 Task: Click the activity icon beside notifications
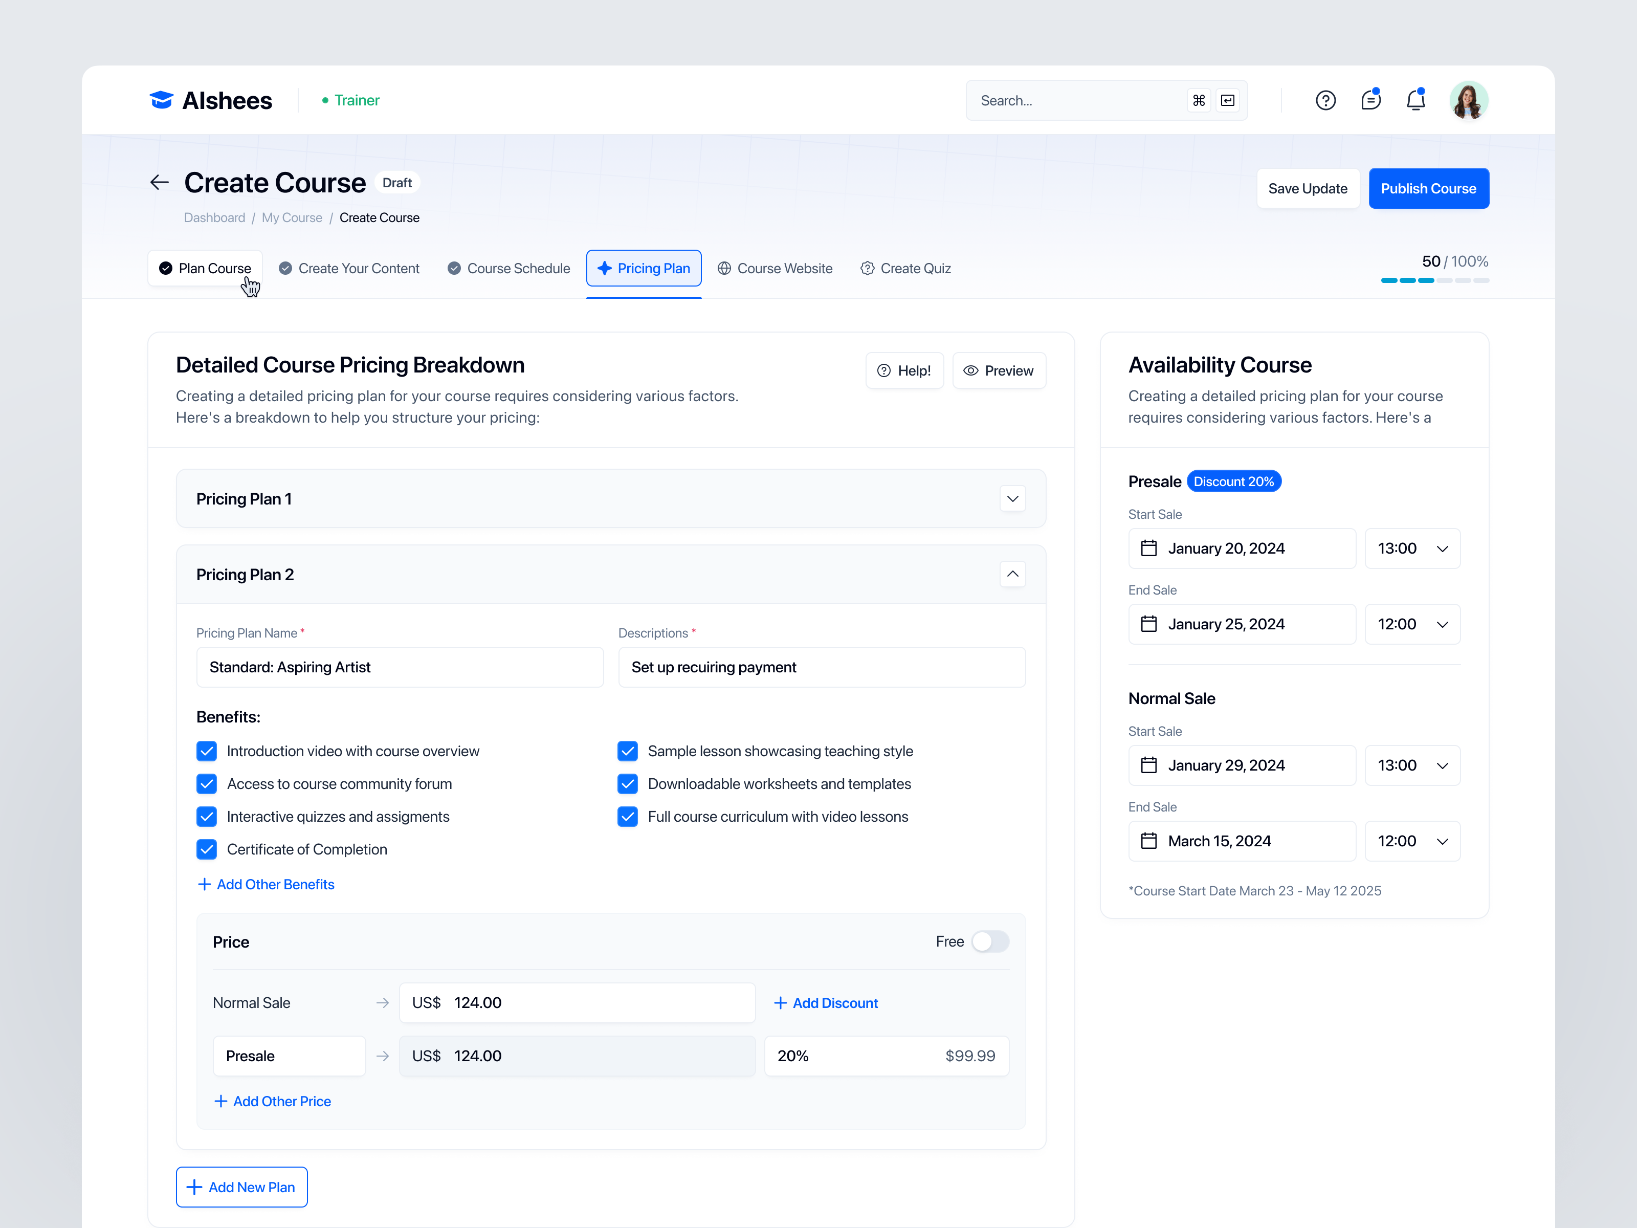click(1371, 100)
